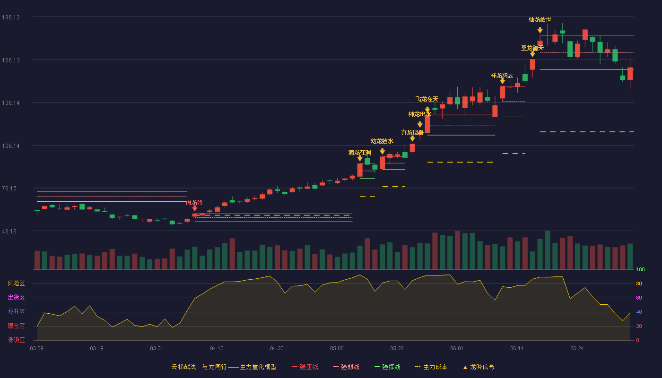Click the 04-23 date label
662x378 pixels.
(x=277, y=348)
